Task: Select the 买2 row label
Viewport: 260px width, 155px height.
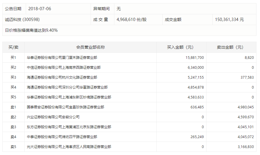Action: 13,67
